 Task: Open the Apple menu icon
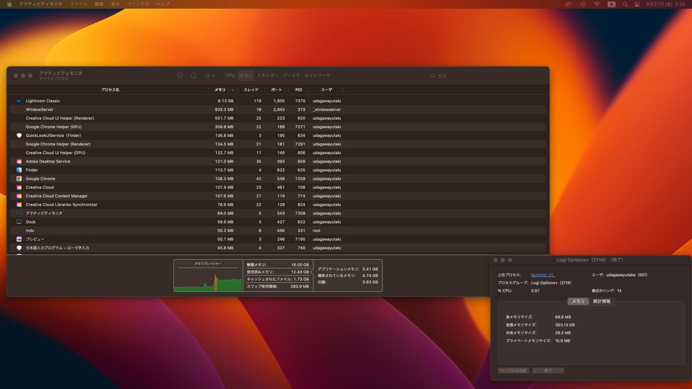pos(9,4)
